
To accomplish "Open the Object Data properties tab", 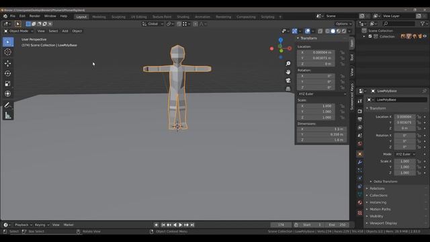I will [360, 194].
